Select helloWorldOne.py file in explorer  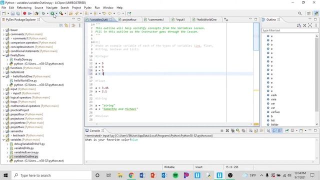(25, 80)
